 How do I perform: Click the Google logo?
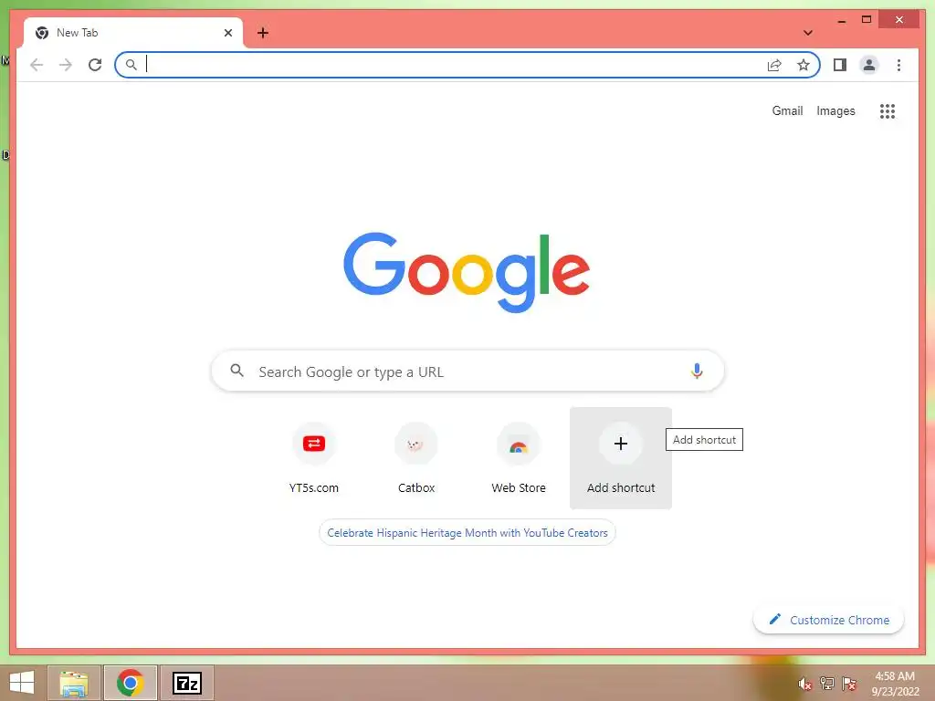pos(467,272)
